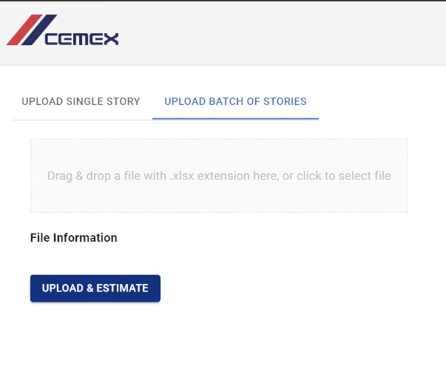Switch to the Upload Single Story tab
This screenshot has width=446, height=369.
[x=81, y=101]
